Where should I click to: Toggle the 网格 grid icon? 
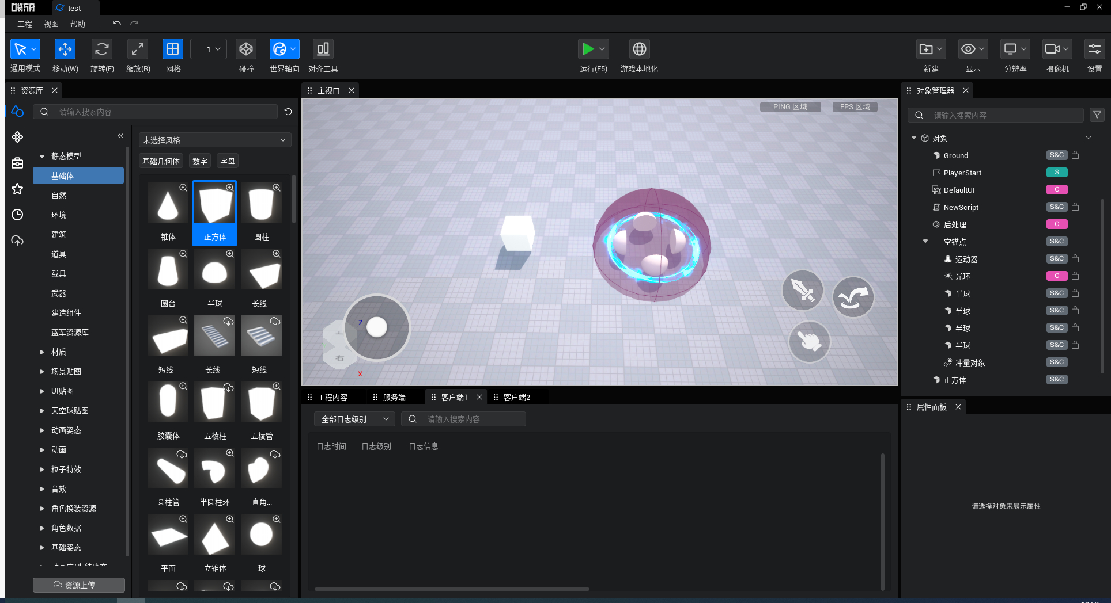pos(173,49)
